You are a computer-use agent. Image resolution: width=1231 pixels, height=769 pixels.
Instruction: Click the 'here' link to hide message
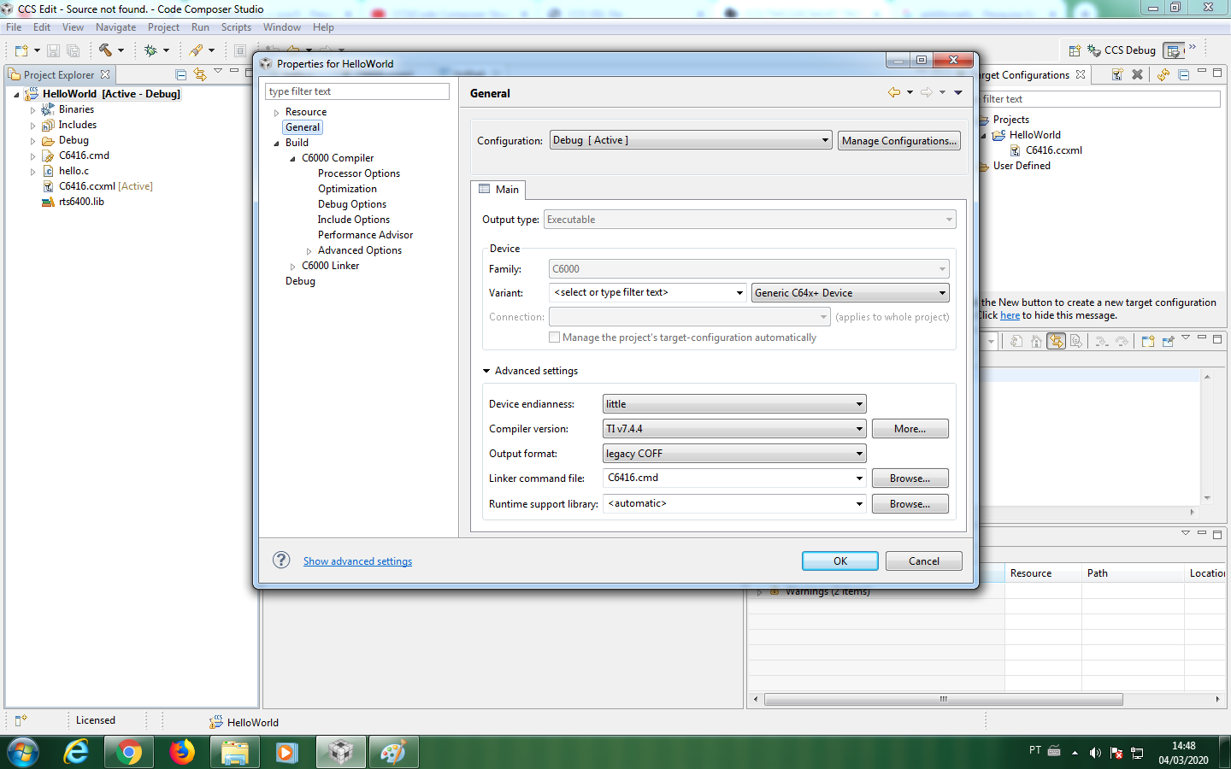click(1010, 315)
